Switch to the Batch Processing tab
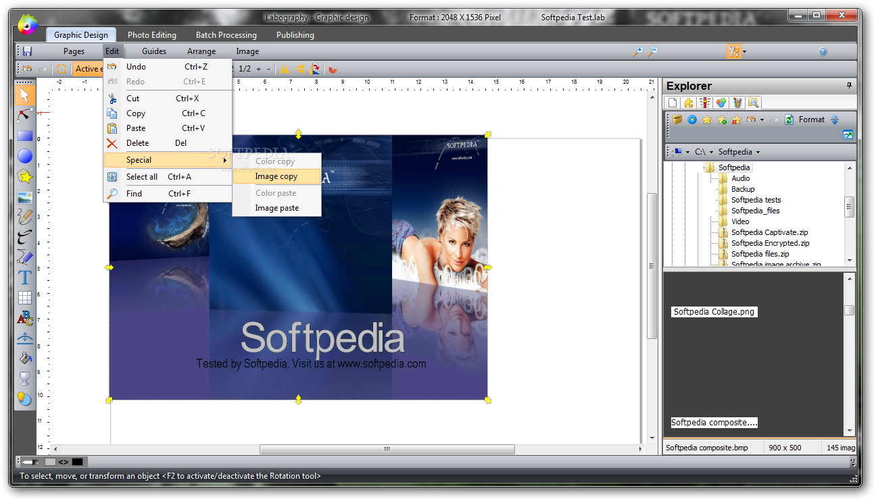Screen dimensions: 876x501 (x=226, y=35)
